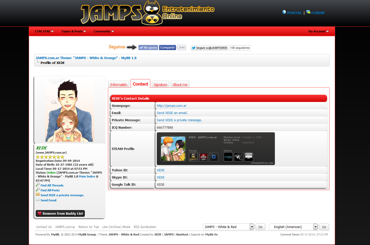Open the theme selector showing JAMPS - White & Red

click(x=228, y=227)
